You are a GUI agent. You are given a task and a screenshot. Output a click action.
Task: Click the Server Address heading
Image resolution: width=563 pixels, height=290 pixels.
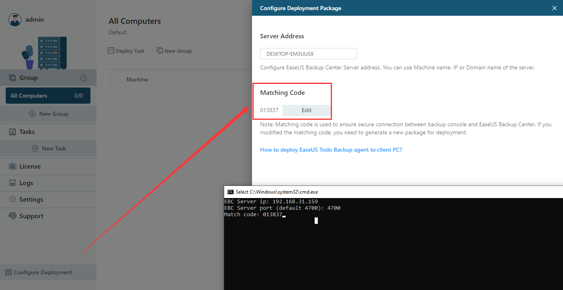(282, 36)
